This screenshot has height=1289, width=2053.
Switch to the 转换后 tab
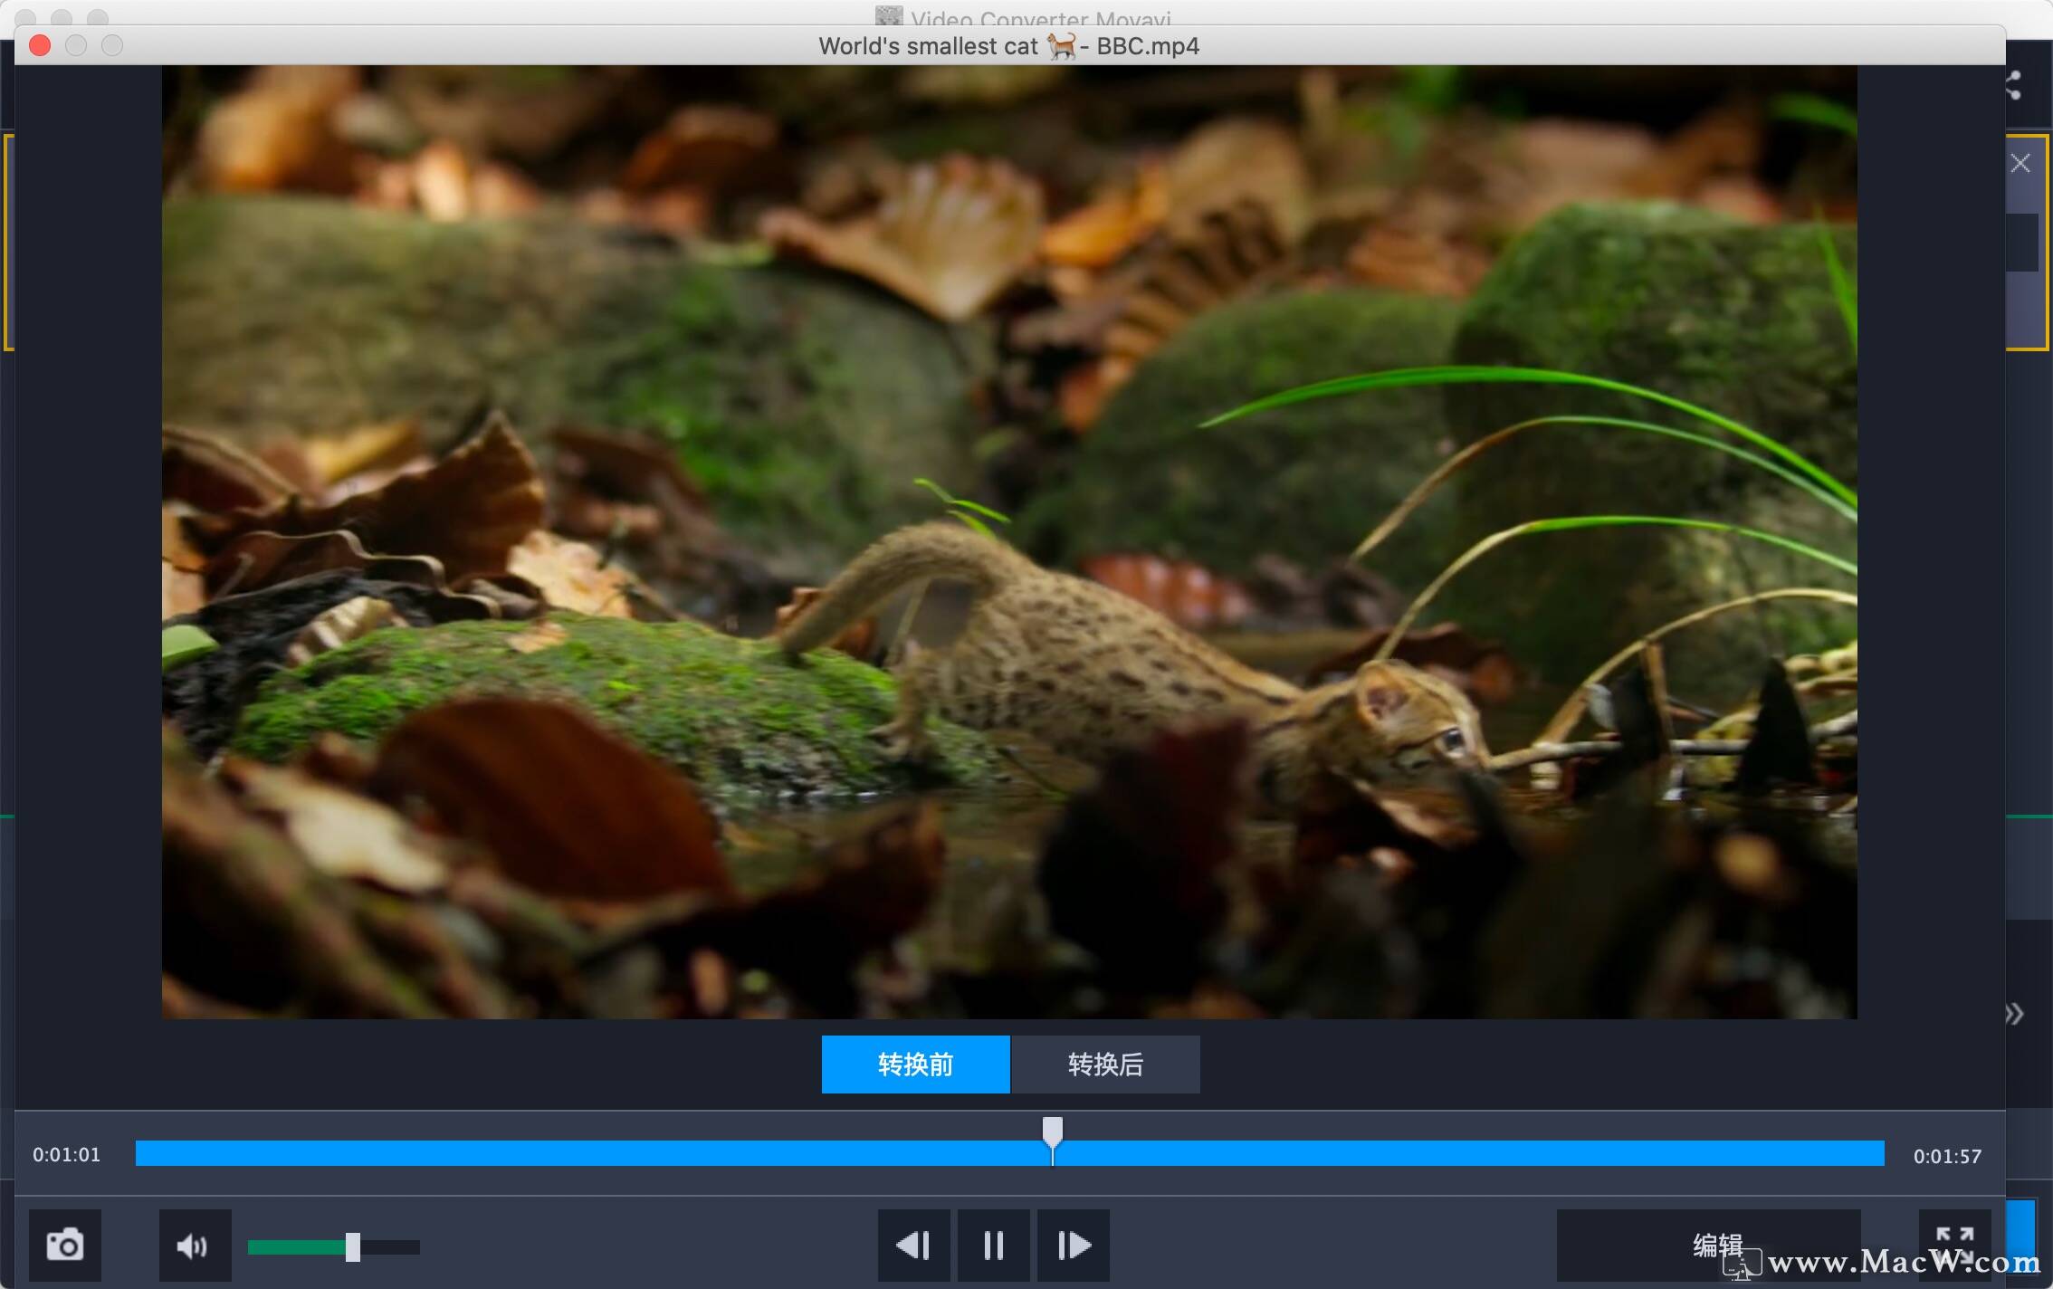pos(1105,1065)
